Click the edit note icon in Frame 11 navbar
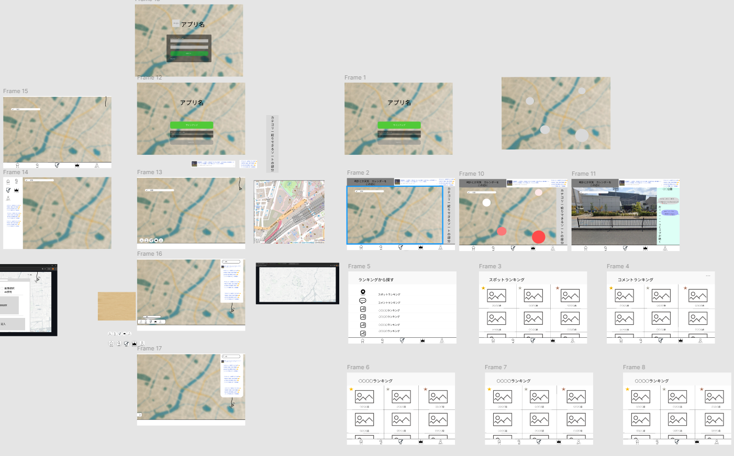This screenshot has height=456, width=734. coord(625,248)
